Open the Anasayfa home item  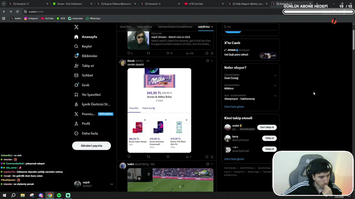[86, 37]
